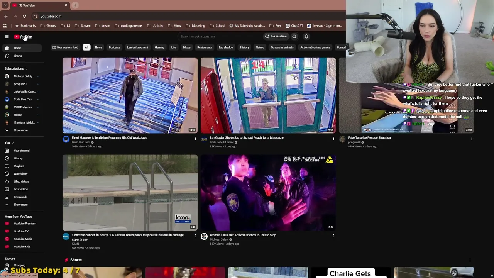This screenshot has width=494, height=278.
Task: Select the All filter chip
Action: (x=86, y=47)
